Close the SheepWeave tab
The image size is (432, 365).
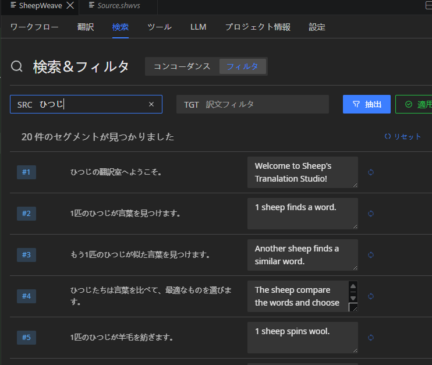pyautogui.click(x=70, y=5)
